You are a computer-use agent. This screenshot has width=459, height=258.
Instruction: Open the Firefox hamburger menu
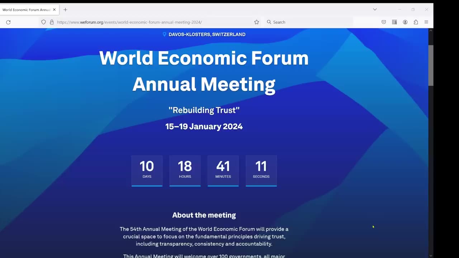click(426, 22)
